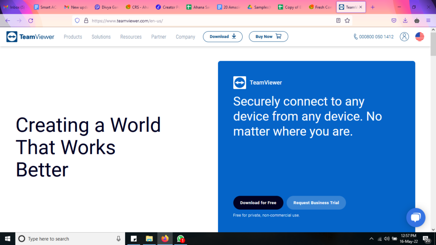Click the browser forward arrow
The height and width of the screenshot is (245, 436).
click(x=19, y=20)
